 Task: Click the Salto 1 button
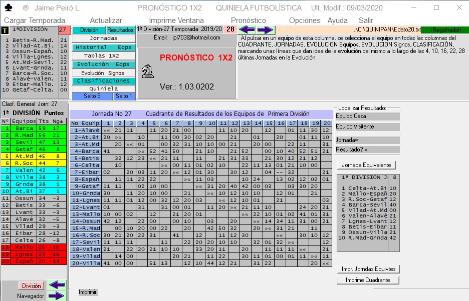pos(124,96)
